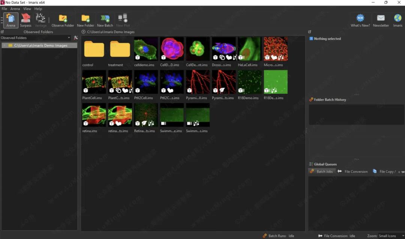Open the What's New? page
Screen dimensions: 405x239
(360, 20)
